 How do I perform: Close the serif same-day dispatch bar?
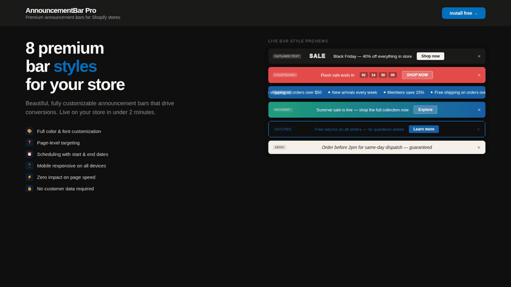click(479, 147)
